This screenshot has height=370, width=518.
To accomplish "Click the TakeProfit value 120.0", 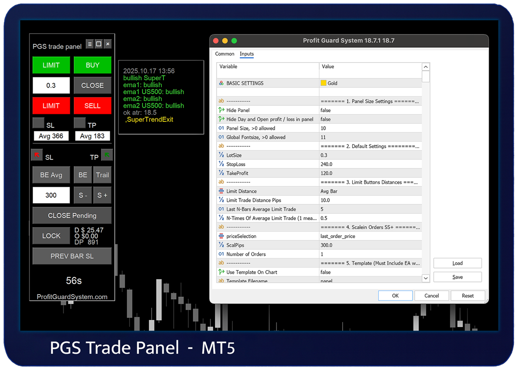I will pyautogui.click(x=370, y=173).
